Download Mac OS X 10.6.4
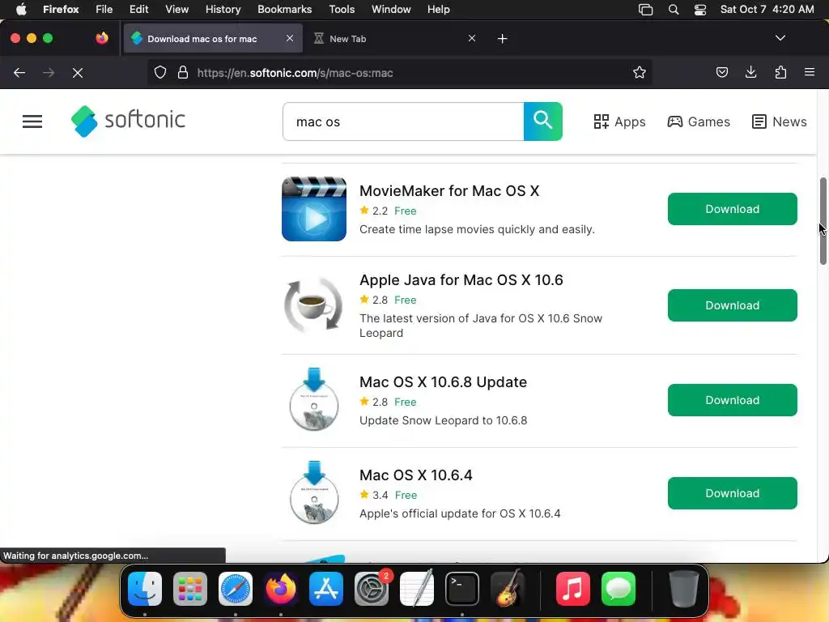 point(732,493)
